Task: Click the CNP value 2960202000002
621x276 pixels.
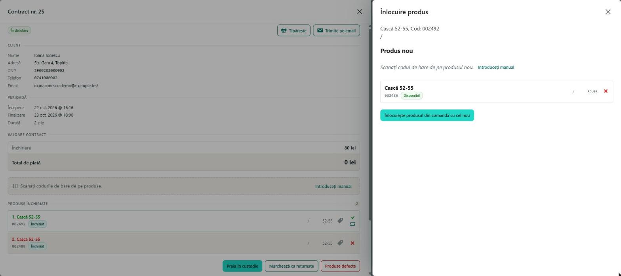Action: coord(49,70)
